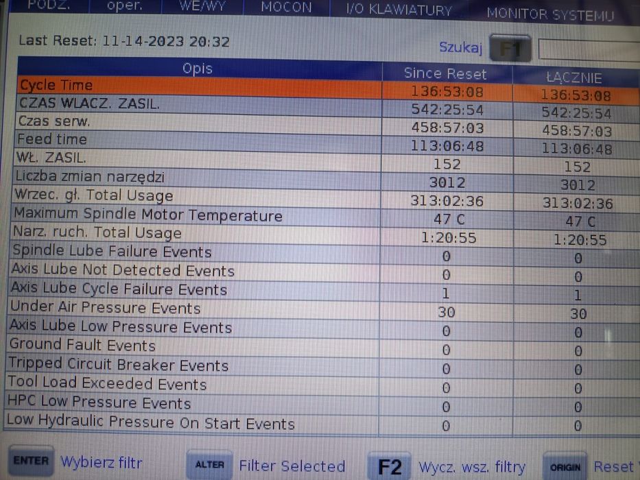
Task: Click Wycz. wsz. filtry label
Action: (472, 467)
